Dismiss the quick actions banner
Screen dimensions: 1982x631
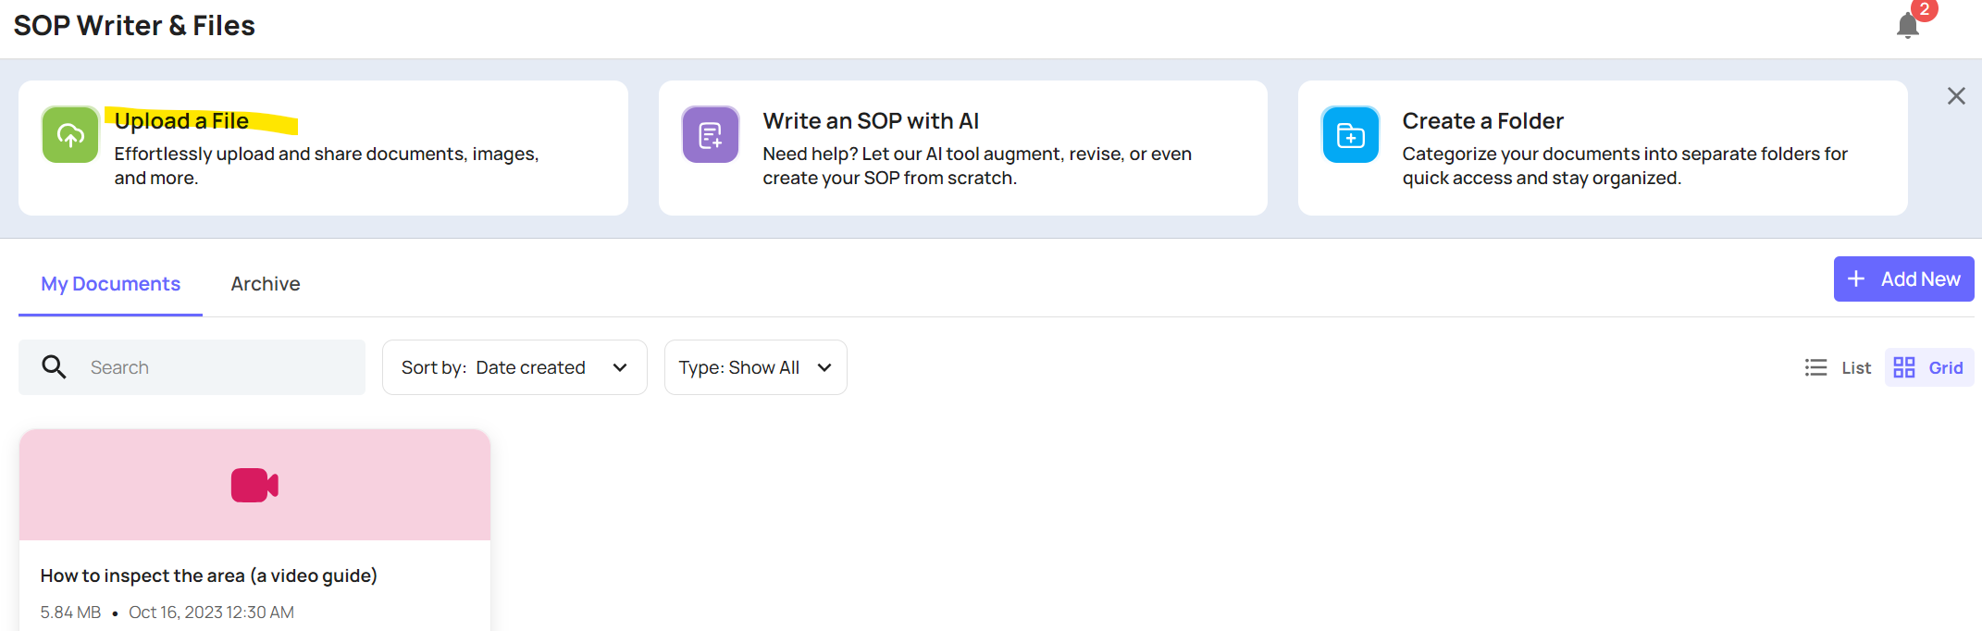1956,96
